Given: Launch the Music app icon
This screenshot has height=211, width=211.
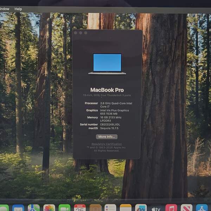Looking at the screenshot, I should pos(171,208).
